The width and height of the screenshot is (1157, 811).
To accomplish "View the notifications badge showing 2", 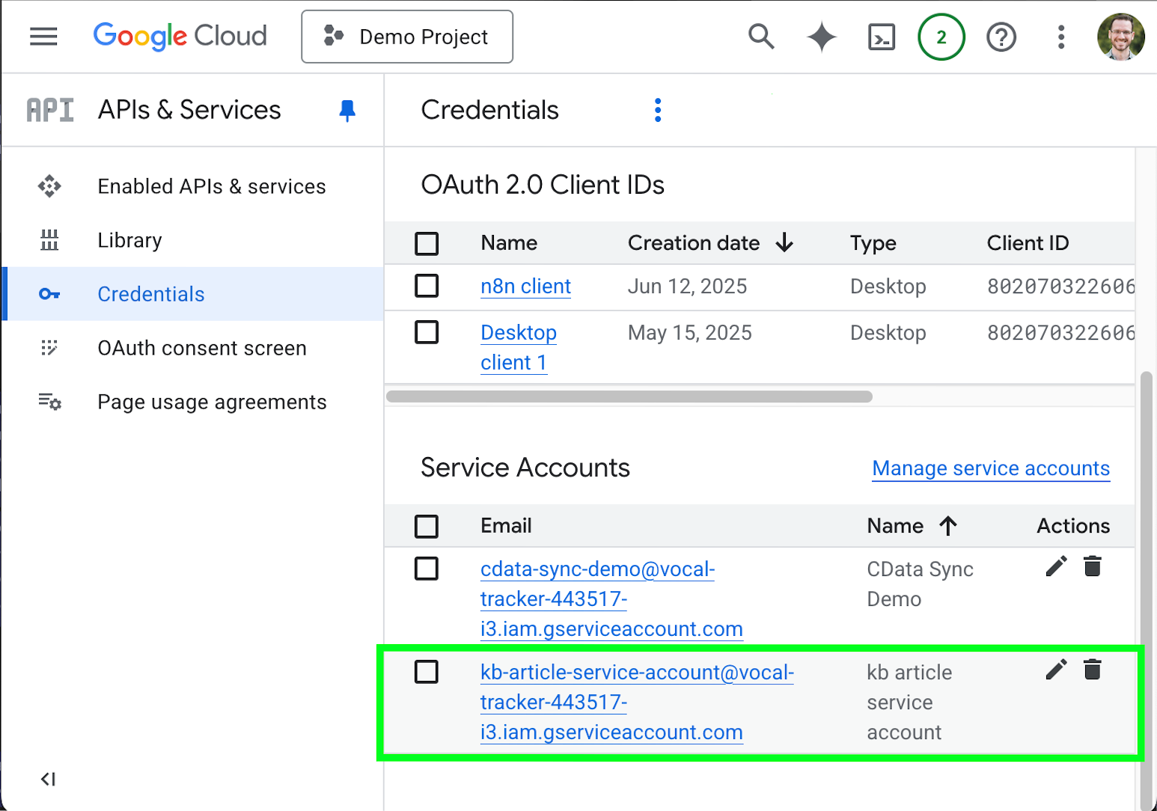I will 941,36.
